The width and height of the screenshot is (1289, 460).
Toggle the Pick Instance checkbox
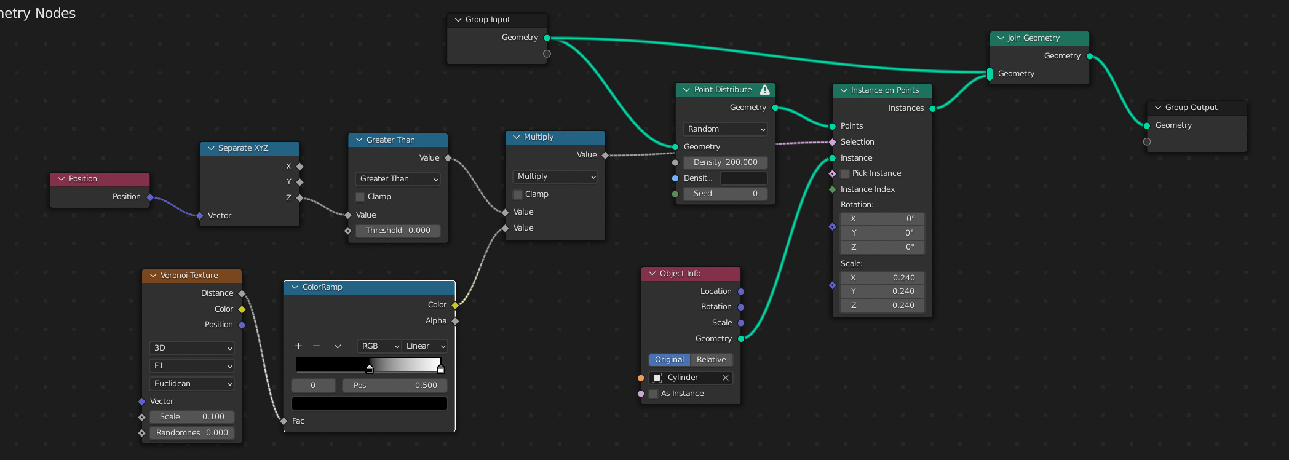click(845, 173)
